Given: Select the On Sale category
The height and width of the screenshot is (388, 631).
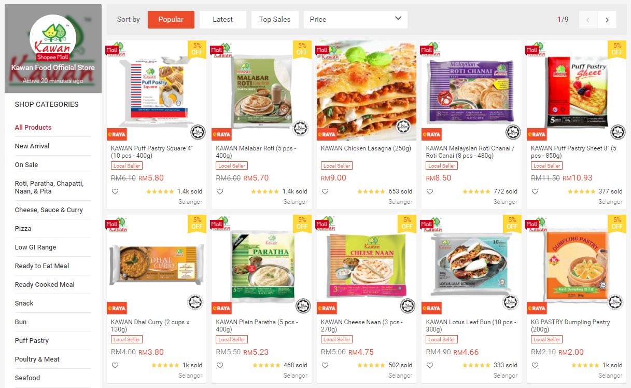Looking at the screenshot, I should click(x=26, y=165).
